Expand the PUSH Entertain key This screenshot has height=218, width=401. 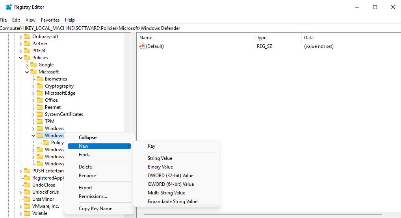tap(21, 171)
